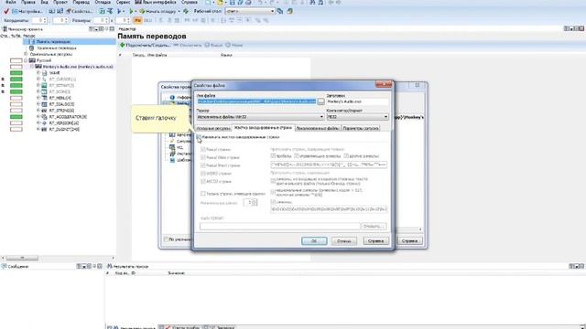The height and width of the screenshot is (329, 586).
Task: Click the Подключить/Создать green icon button
Action: 122,45
